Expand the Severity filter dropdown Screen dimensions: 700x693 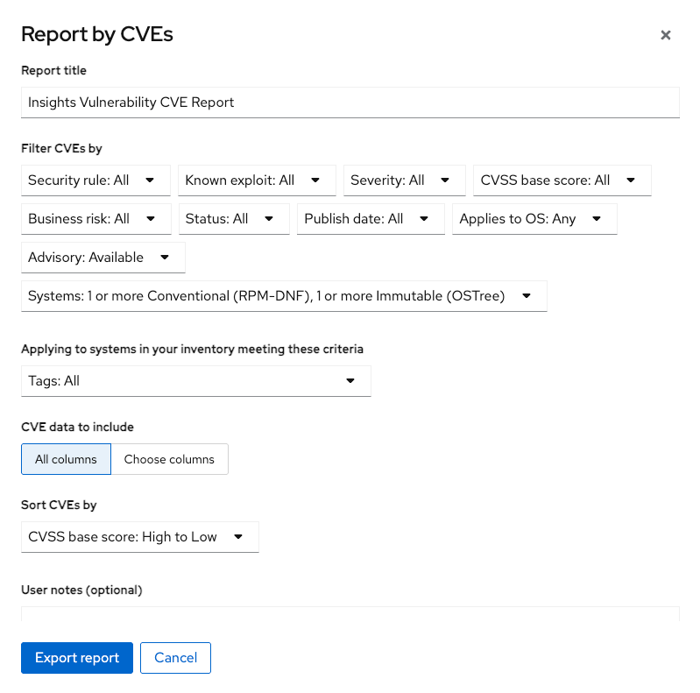pyautogui.click(x=405, y=180)
